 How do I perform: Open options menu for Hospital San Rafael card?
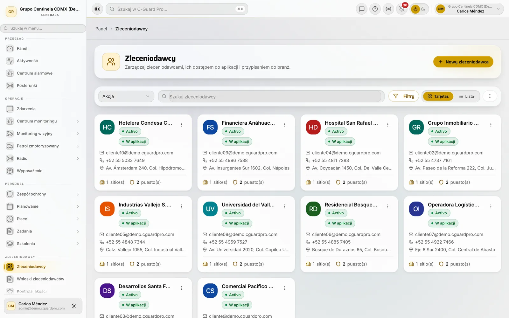(388, 125)
